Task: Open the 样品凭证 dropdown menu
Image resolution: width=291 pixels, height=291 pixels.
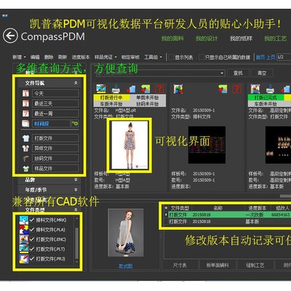Action: [x=105, y=57]
